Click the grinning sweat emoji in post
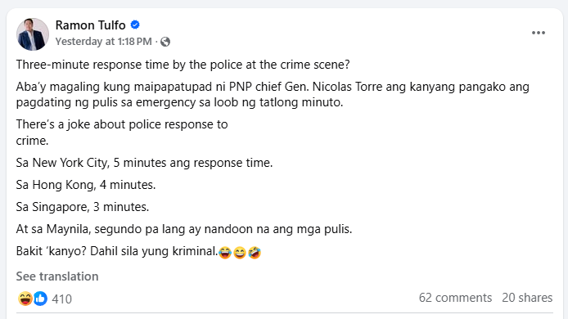This screenshot has width=568, height=319. (x=240, y=252)
